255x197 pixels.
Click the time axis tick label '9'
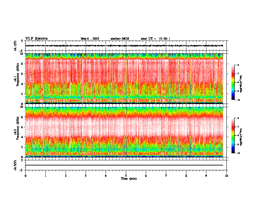point(206,176)
